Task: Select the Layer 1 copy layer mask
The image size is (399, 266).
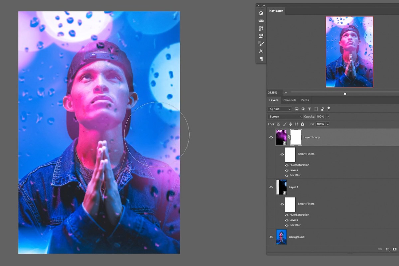Action: tap(296, 137)
